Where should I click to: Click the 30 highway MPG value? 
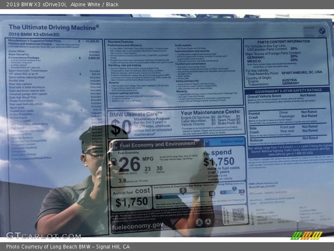click(x=159, y=168)
